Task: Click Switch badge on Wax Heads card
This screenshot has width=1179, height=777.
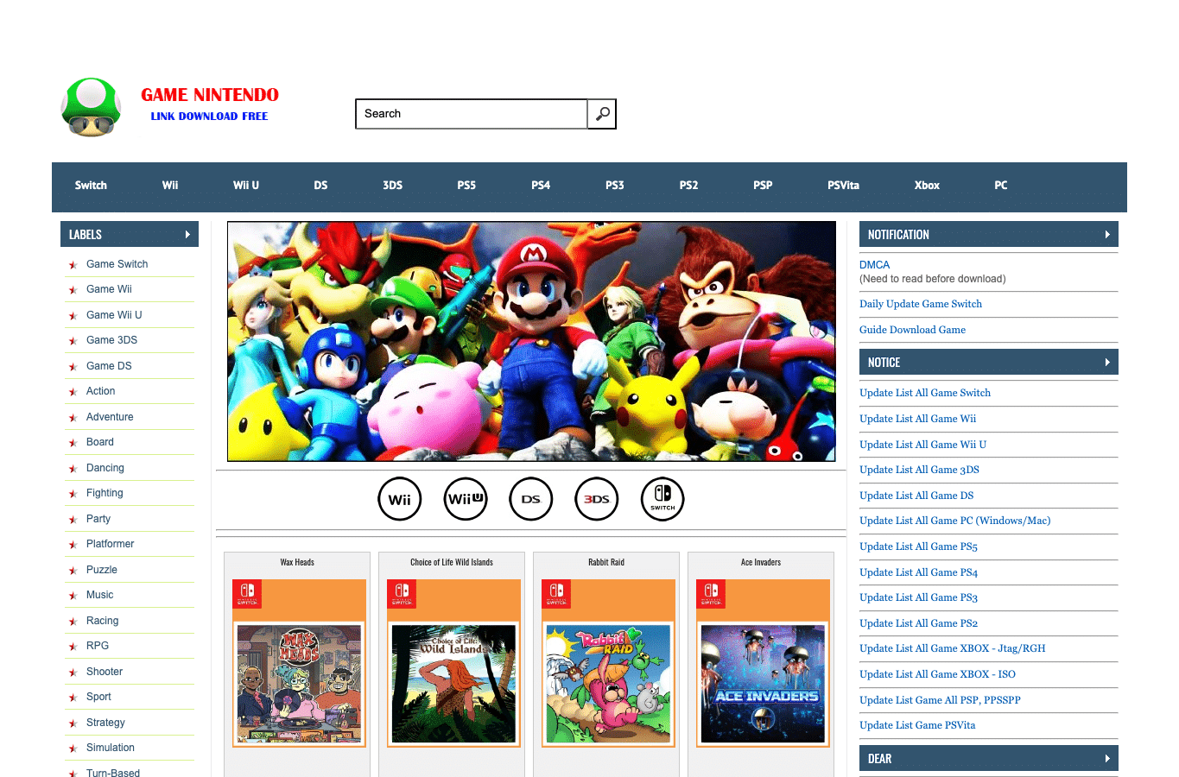Action: point(247,594)
